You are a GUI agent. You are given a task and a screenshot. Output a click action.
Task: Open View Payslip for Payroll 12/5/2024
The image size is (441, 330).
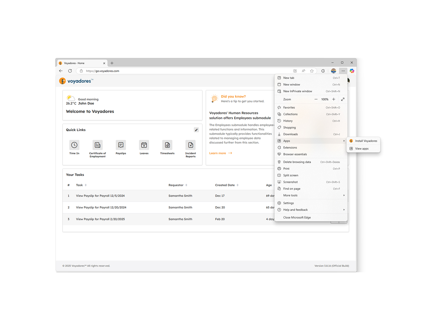pyautogui.click(x=100, y=196)
